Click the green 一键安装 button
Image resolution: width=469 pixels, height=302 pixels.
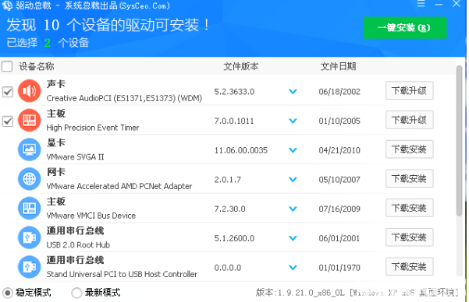click(405, 28)
